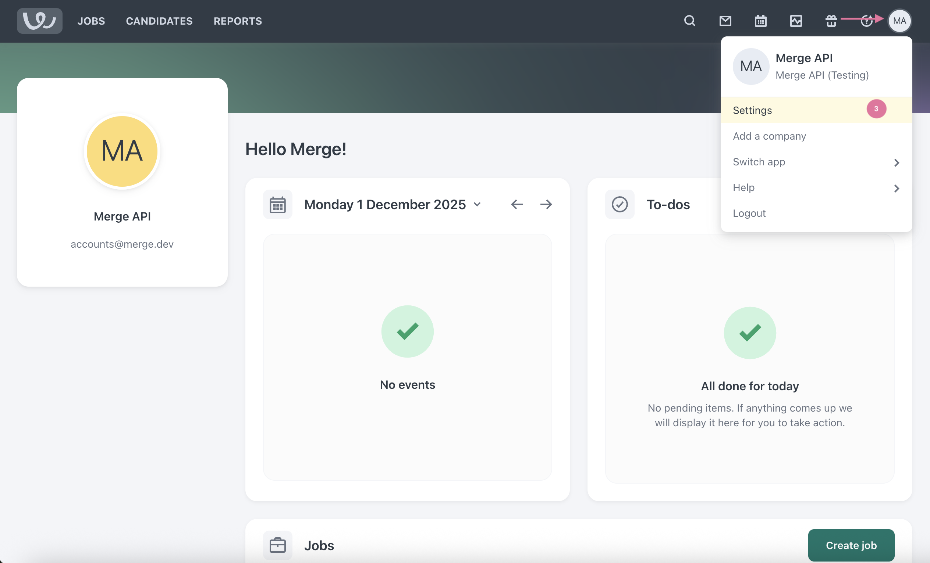Select Settings in account menu
Image resolution: width=930 pixels, height=563 pixels.
click(x=816, y=110)
